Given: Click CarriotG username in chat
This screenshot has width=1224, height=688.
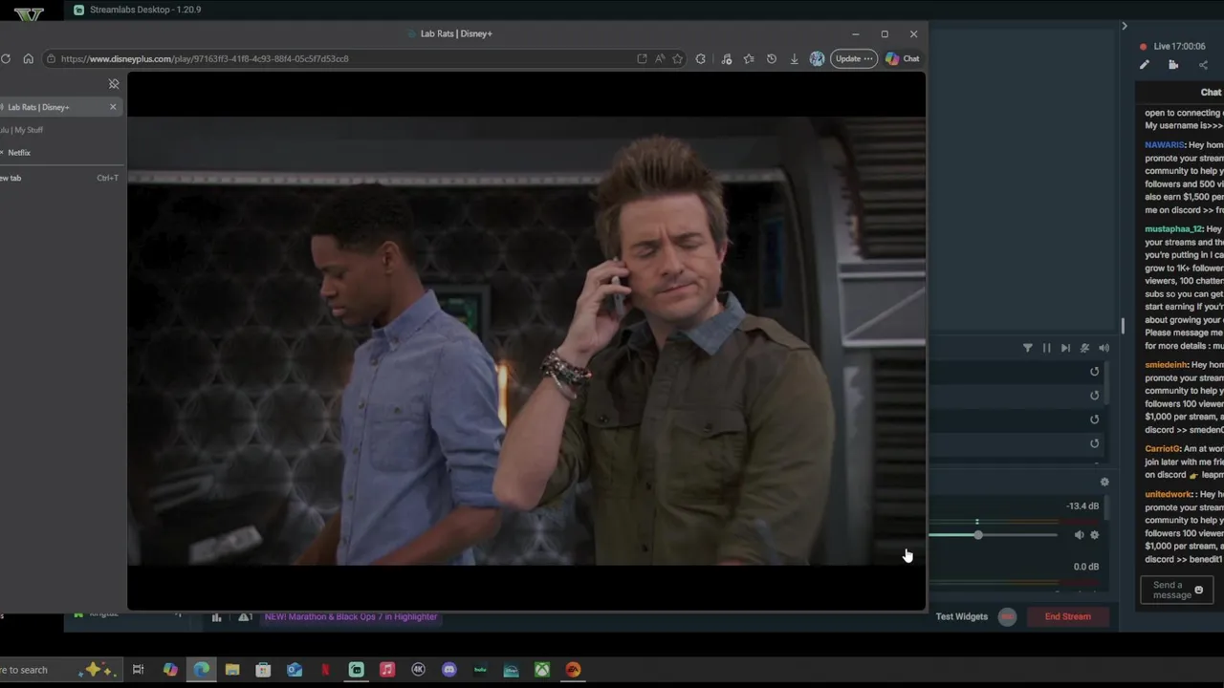Looking at the screenshot, I should coord(1163,449).
